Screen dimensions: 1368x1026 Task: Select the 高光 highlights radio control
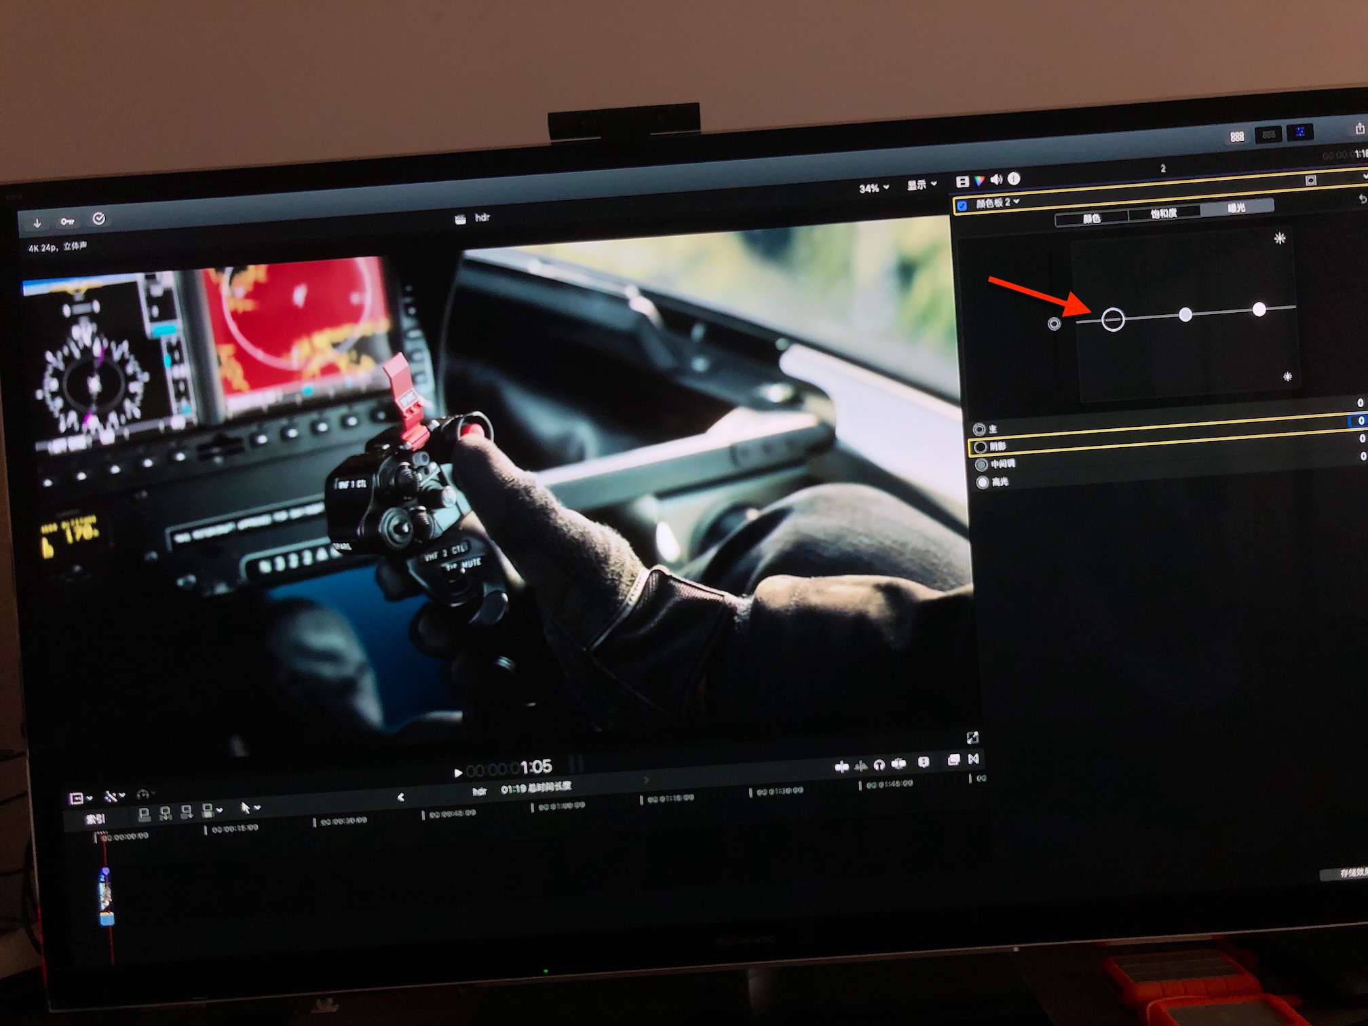[x=982, y=482]
